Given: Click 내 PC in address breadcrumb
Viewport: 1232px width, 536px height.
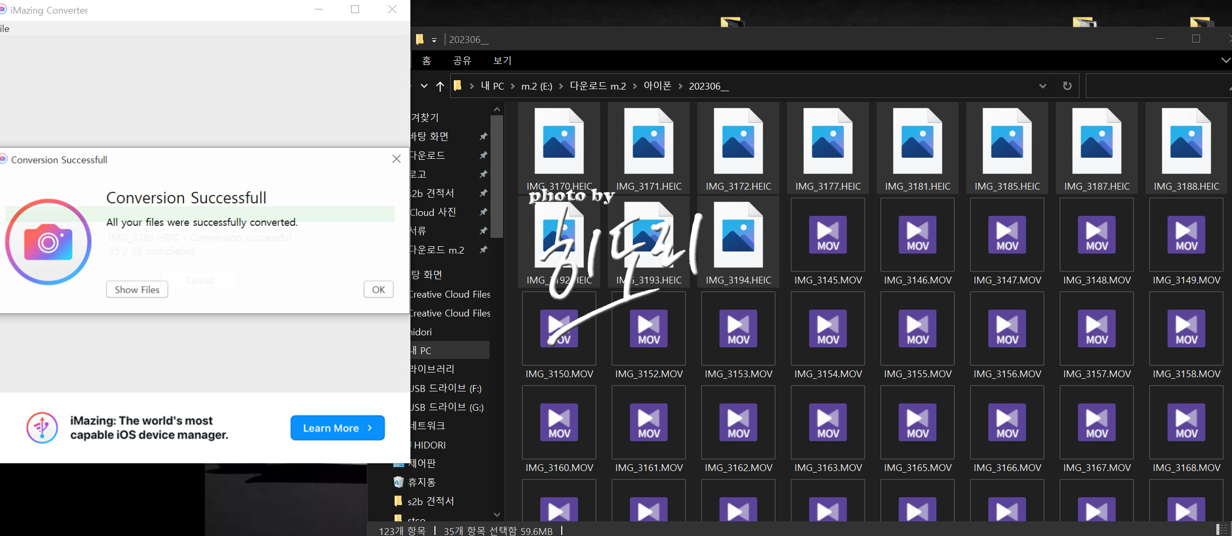Looking at the screenshot, I should (492, 86).
